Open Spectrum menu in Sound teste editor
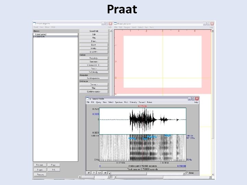 coord(119,102)
